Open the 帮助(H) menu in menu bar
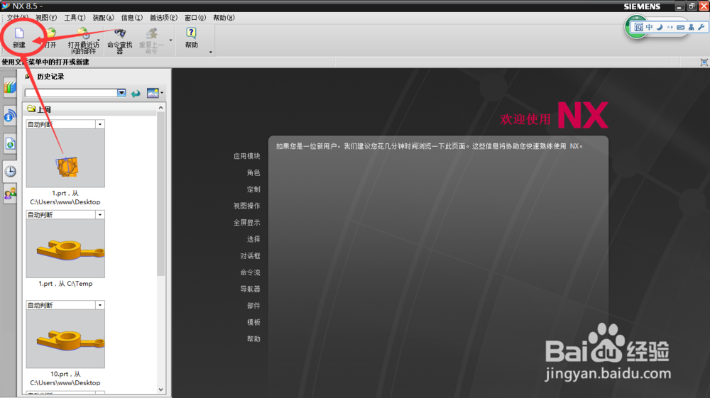The image size is (710, 398). point(224,18)
